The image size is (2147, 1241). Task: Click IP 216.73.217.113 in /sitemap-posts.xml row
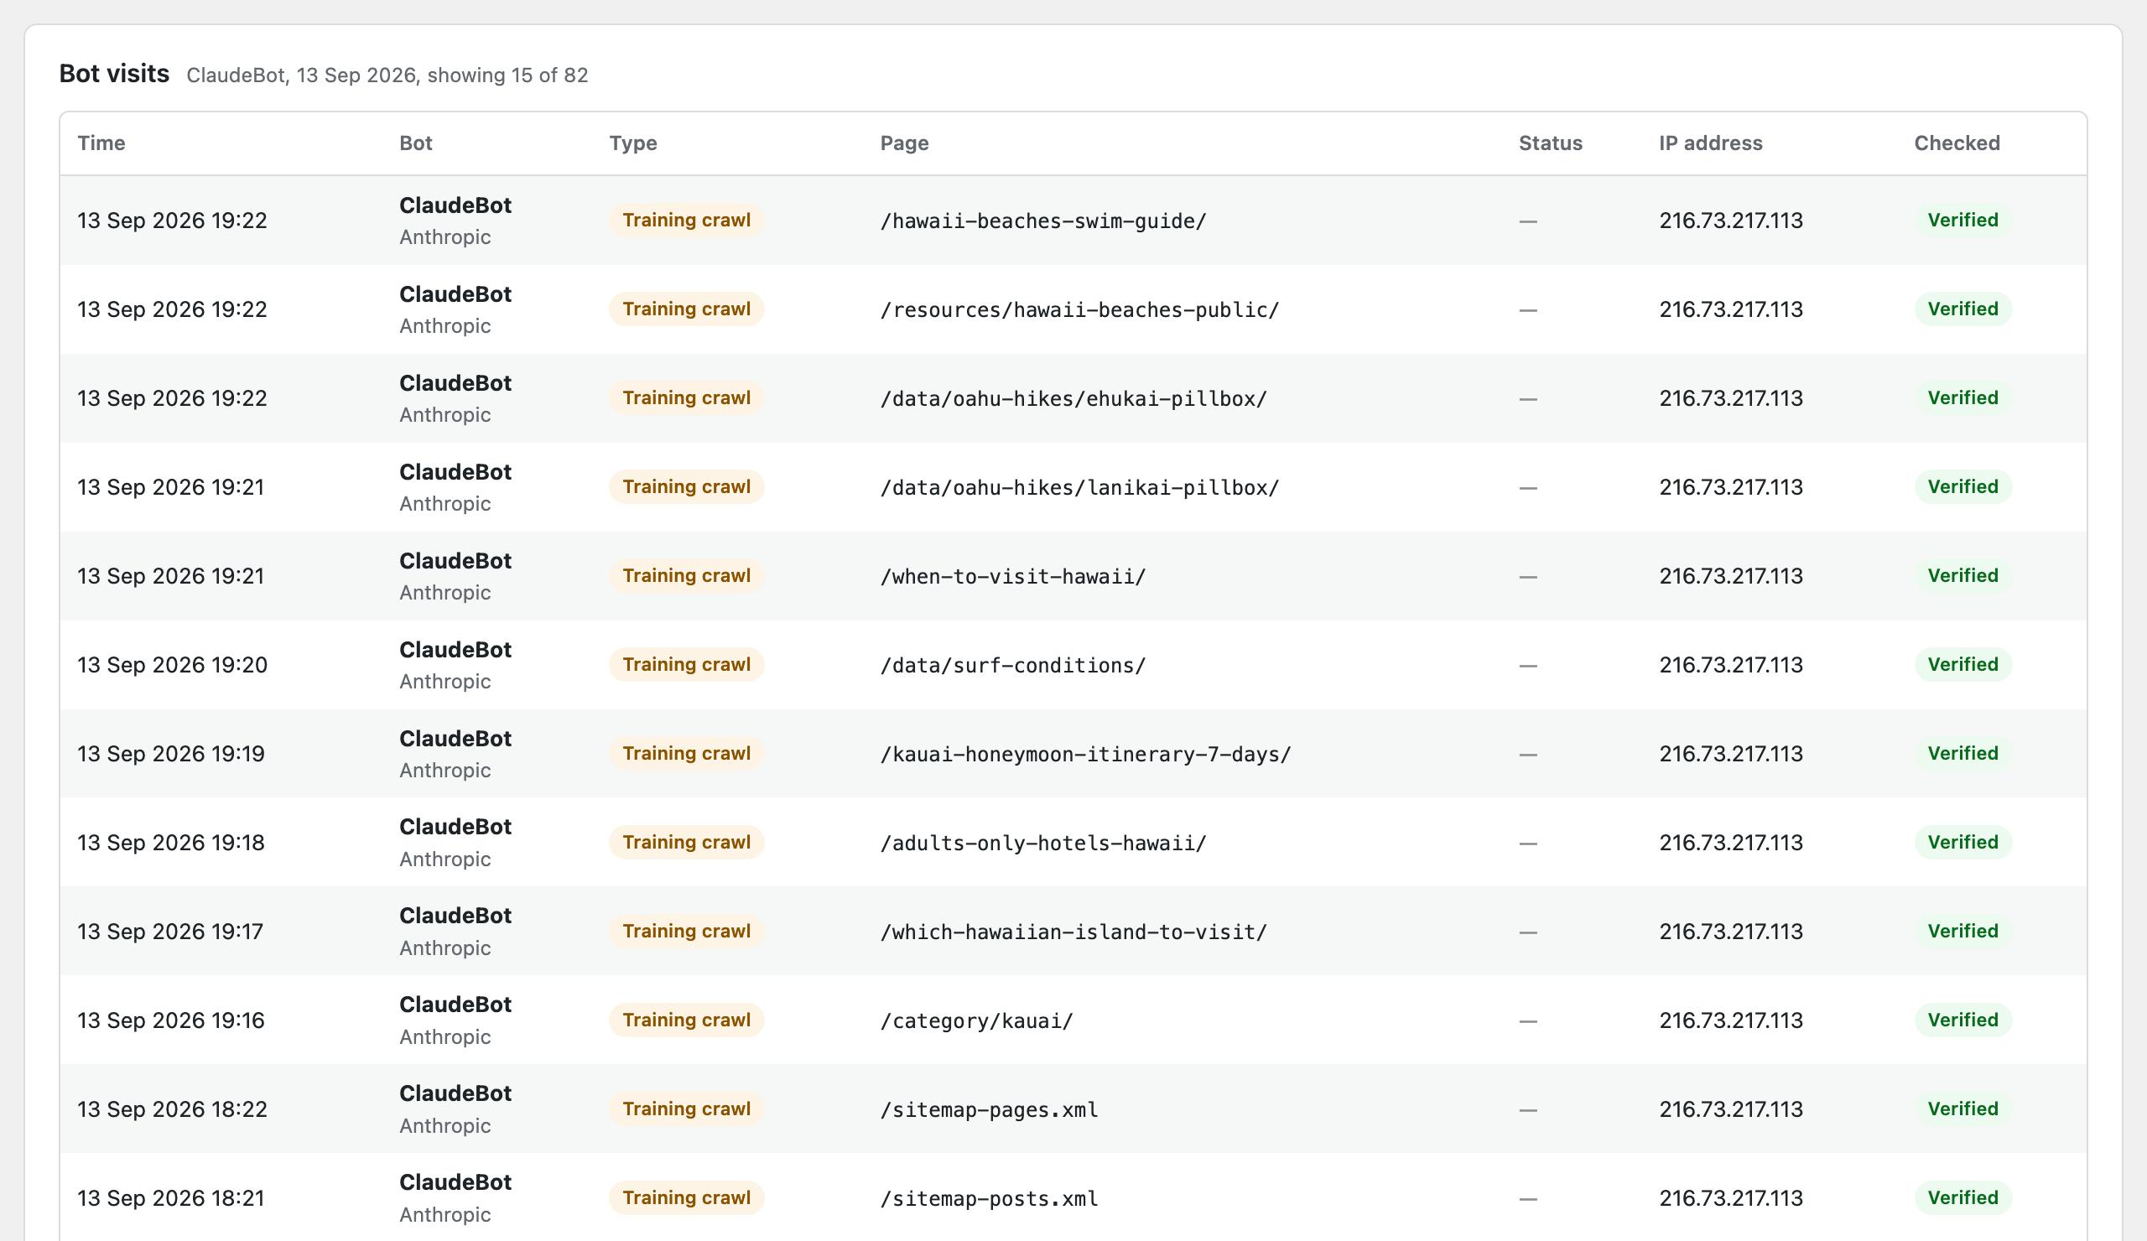click(1730, 1197)
